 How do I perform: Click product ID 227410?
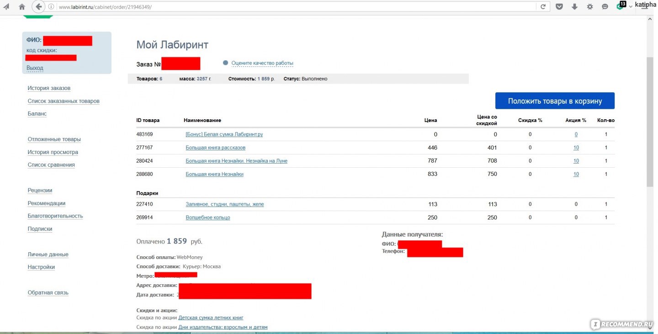tap(144, 204)
